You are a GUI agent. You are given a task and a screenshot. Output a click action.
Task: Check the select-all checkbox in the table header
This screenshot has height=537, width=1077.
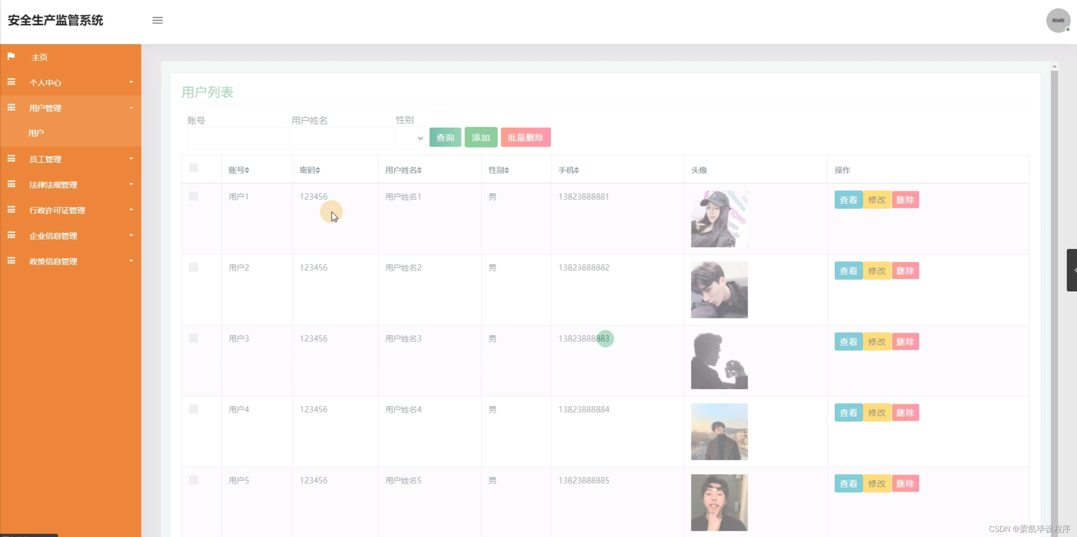(194, 168)
